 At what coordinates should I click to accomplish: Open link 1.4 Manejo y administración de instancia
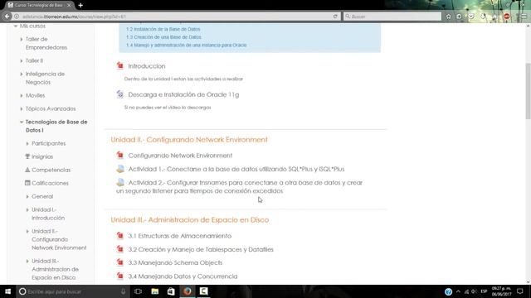pos(186,45)
